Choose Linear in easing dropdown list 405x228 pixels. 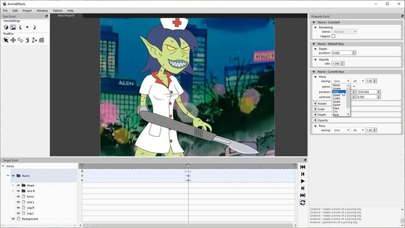[339, 89]
